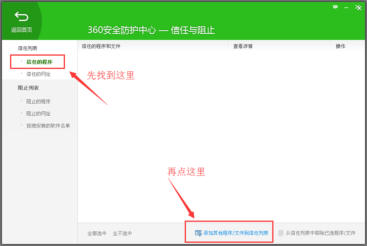Click the 信任列表 section heading
The height and width of the screenshot is (246, 367).
tap(27, 48)
